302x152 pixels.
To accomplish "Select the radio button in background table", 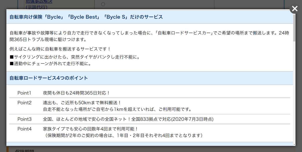I will [x=103, y=4].
